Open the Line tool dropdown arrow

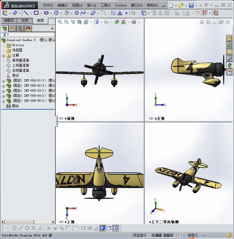click(31, 13)
